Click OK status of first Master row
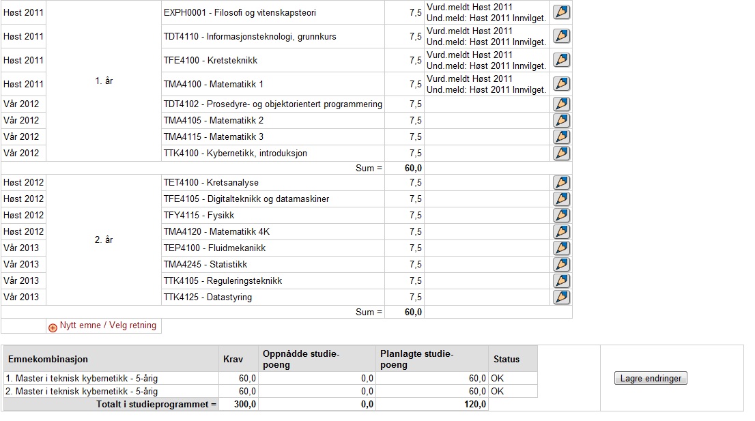 (498, 378)
